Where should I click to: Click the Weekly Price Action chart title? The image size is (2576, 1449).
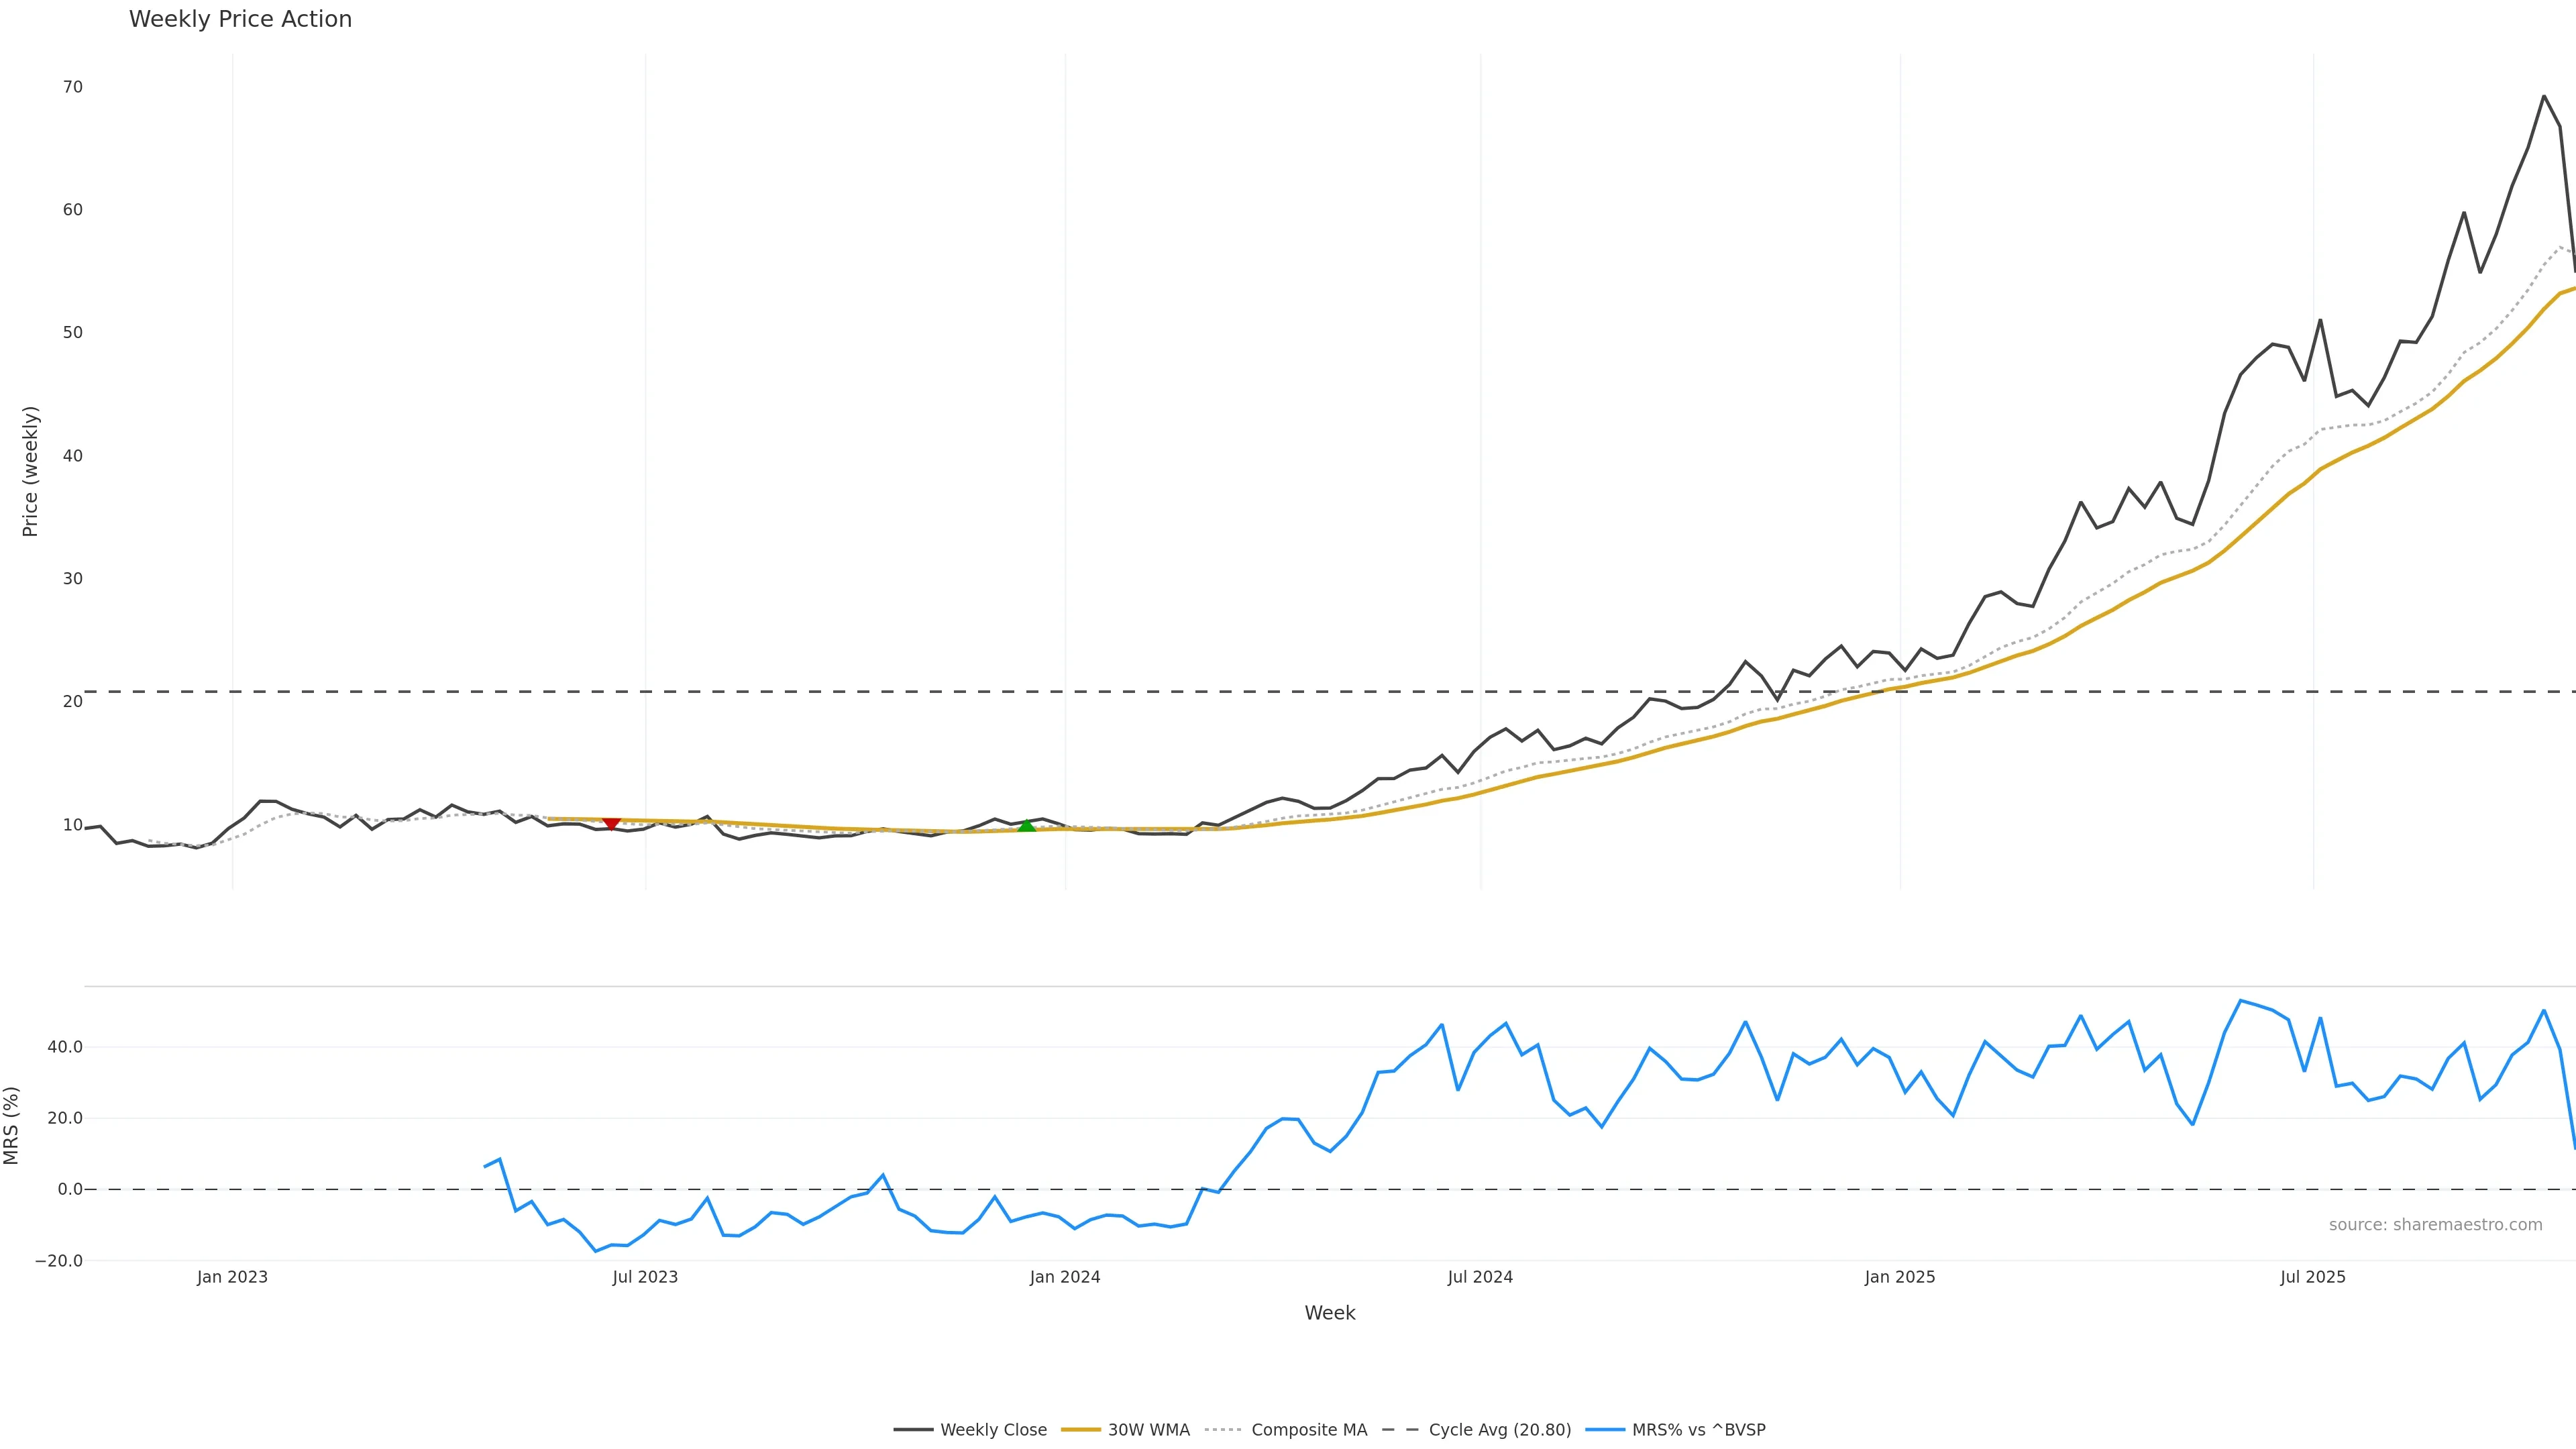240,19
